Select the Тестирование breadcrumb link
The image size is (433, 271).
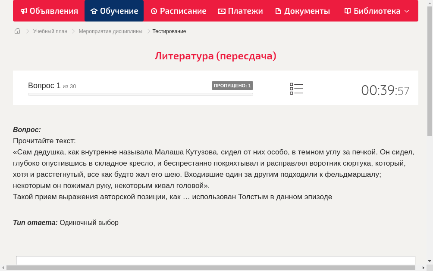pyautogui.click(x=169, y=31)
